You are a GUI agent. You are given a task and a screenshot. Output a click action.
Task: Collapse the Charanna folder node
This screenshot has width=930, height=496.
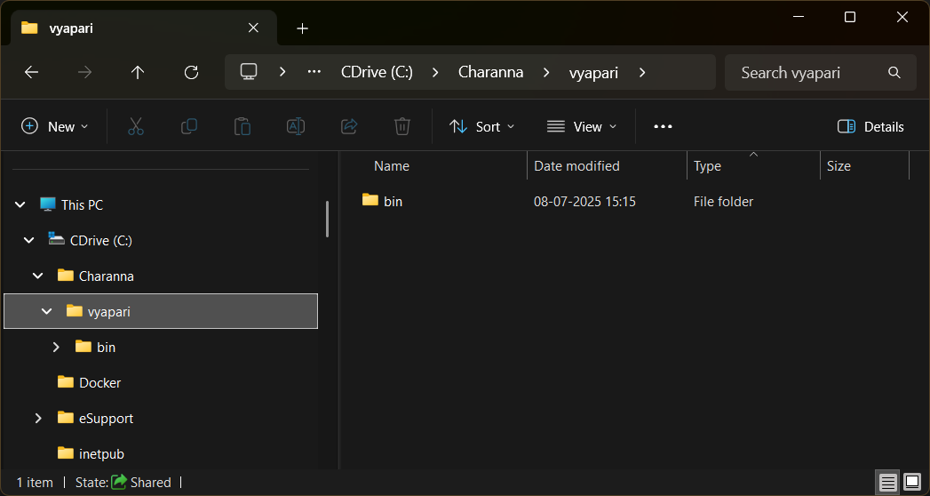(x=38, y=276)
